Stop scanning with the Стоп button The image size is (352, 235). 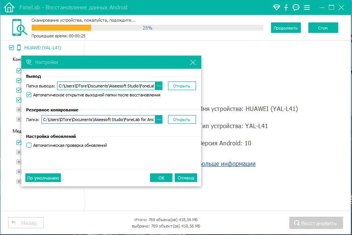[x=323, y=28]
